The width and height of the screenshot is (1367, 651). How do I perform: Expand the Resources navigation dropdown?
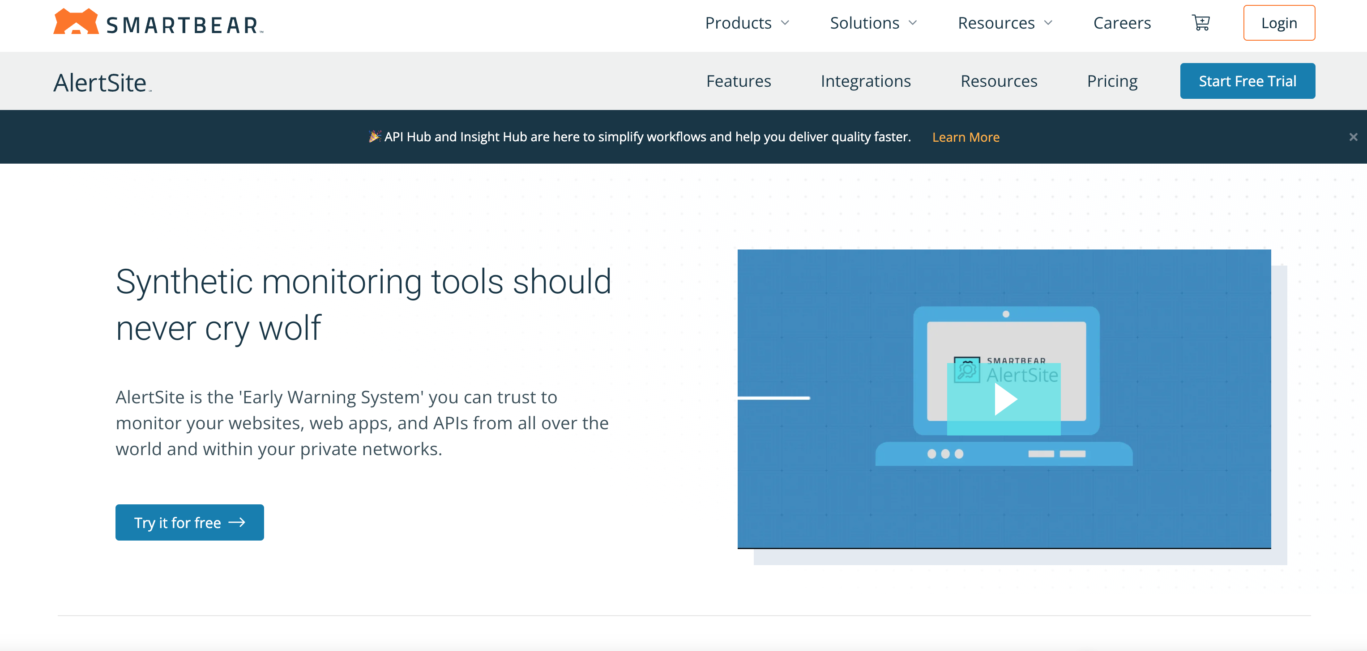tap(1005, 23)
